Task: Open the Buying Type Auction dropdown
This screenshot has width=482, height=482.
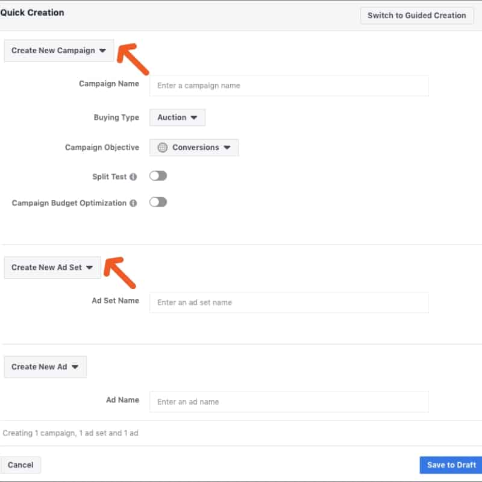Action: [x=177, y=117]
